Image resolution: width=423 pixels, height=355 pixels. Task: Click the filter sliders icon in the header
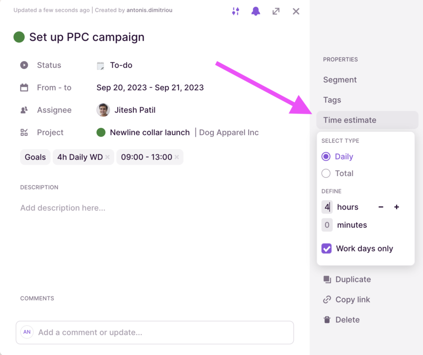click(x=235, y=11)
